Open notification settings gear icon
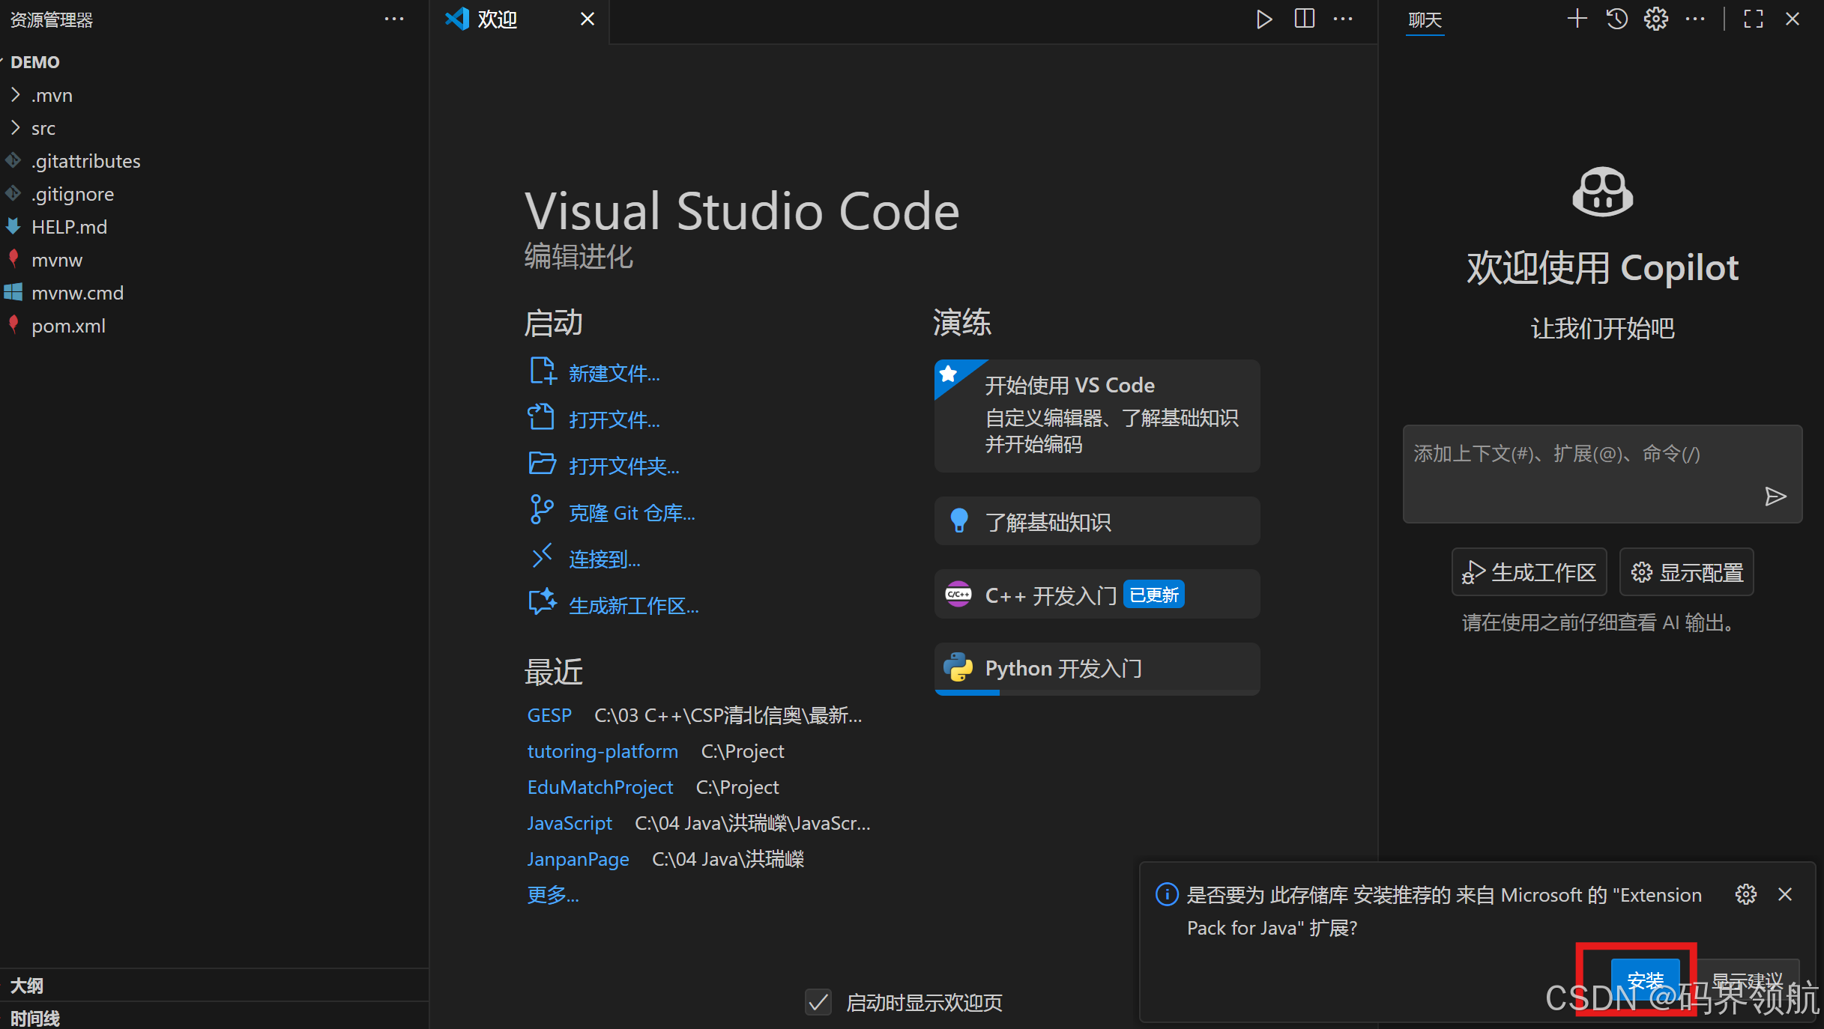Image resolution: width=1824 pixels, height=1029 pixels. click(x=1746, y=894)
